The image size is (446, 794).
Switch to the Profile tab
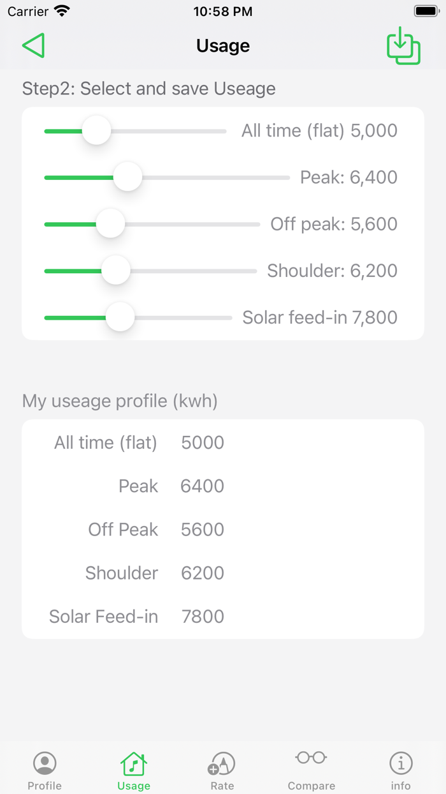44,769
